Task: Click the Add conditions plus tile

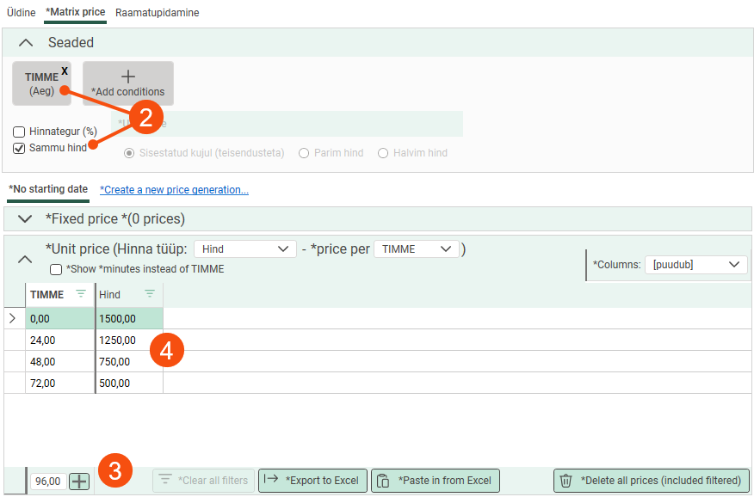Action: [x=127, y=83]
